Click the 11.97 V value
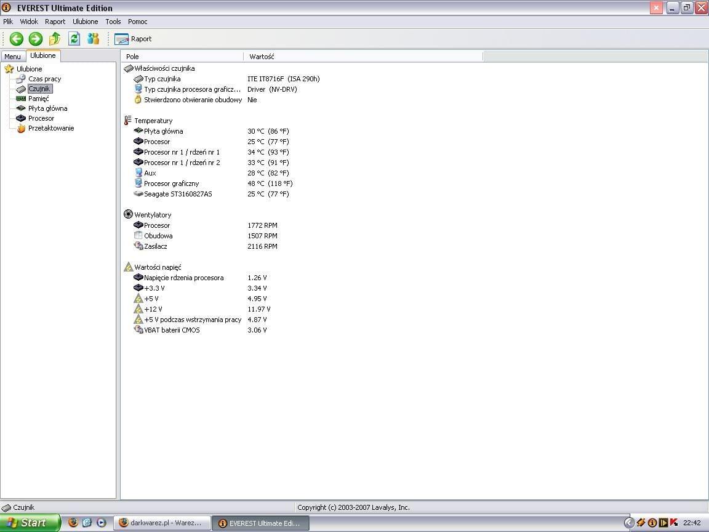 pyautogui.click(x=258, y=309)
